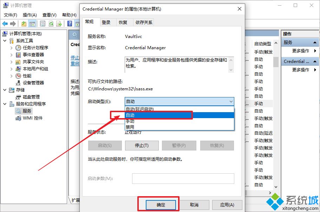320x212 pixels.
Task: Open the 查看(V) menu
Action: tap(50, 15)
